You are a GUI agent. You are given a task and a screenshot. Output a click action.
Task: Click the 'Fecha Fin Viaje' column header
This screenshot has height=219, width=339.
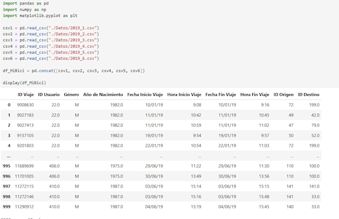220,95
